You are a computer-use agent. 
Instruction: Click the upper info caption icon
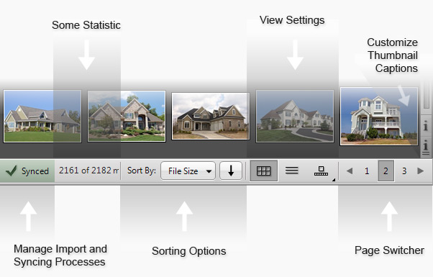[x=426, y=126]
